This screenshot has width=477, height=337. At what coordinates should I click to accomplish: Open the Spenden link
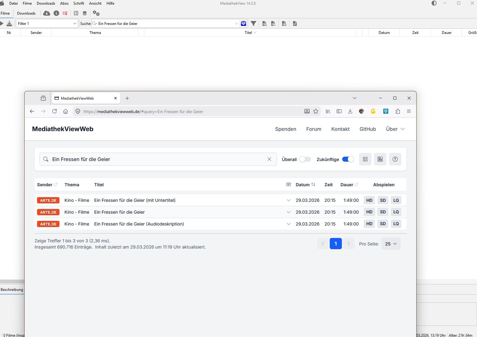pos(286,129)
